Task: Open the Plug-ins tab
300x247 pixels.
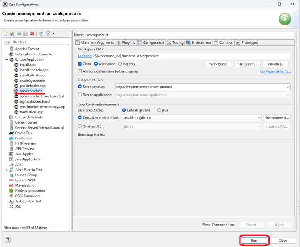Action: click(x=126, y=42)
